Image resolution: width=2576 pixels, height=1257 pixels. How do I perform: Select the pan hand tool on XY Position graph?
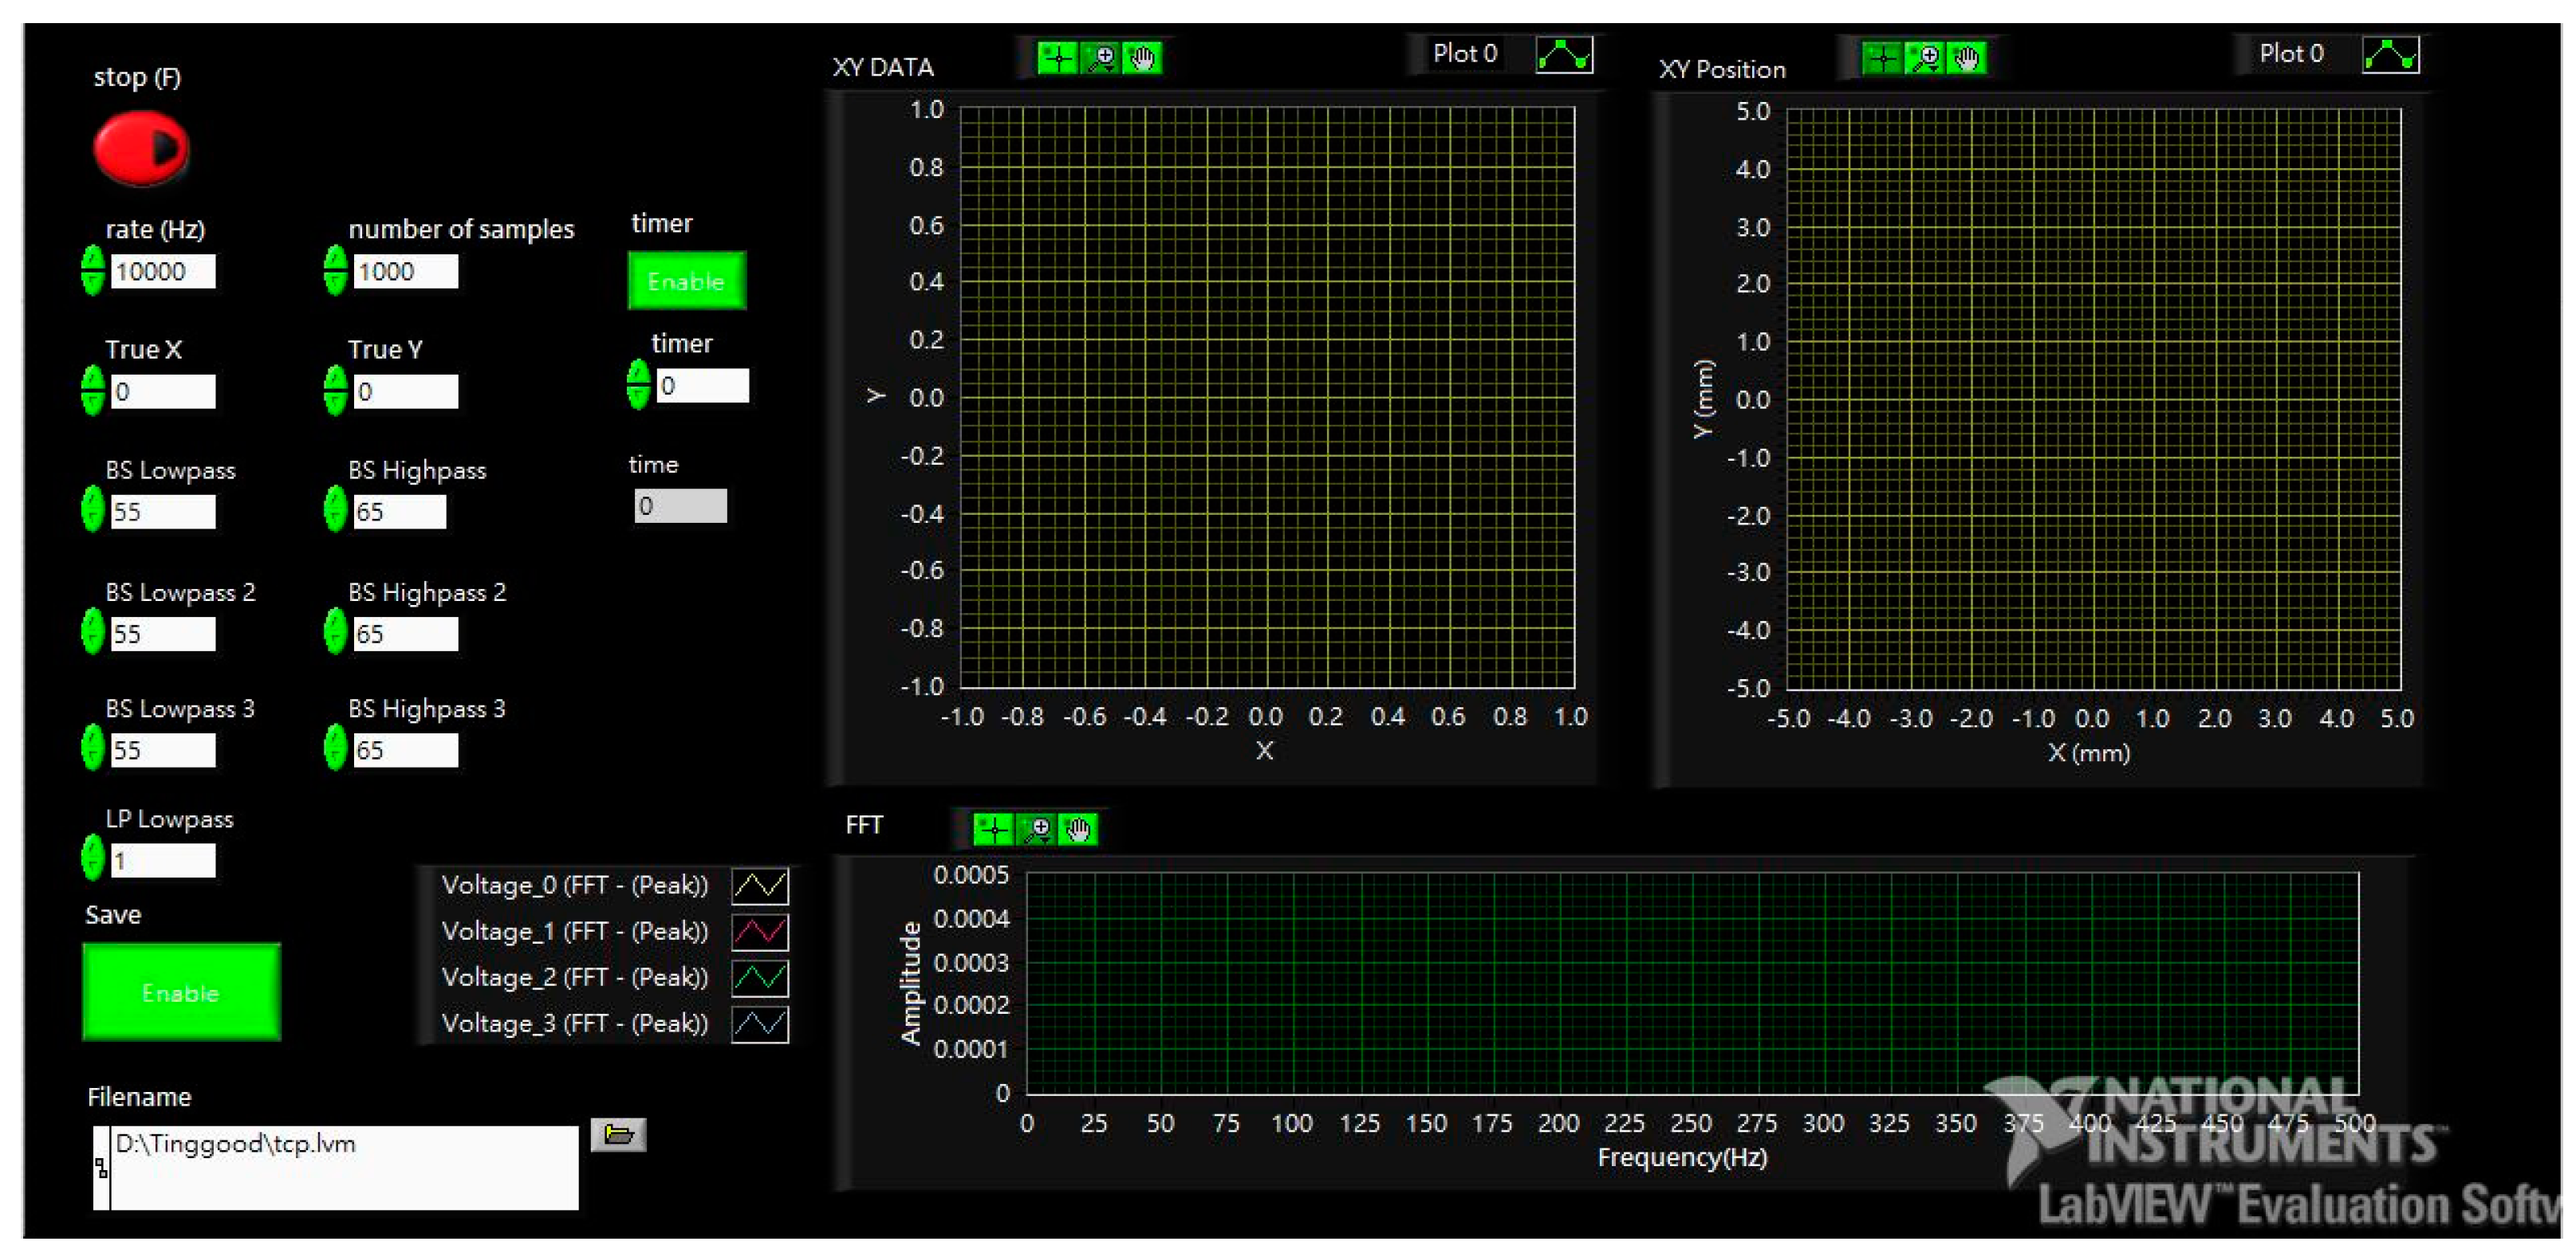click(1966, 58)
